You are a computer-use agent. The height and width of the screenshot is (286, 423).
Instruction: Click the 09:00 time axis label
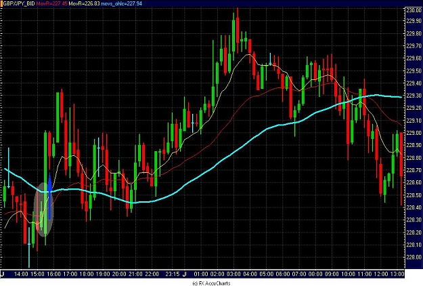coord(332,274)
